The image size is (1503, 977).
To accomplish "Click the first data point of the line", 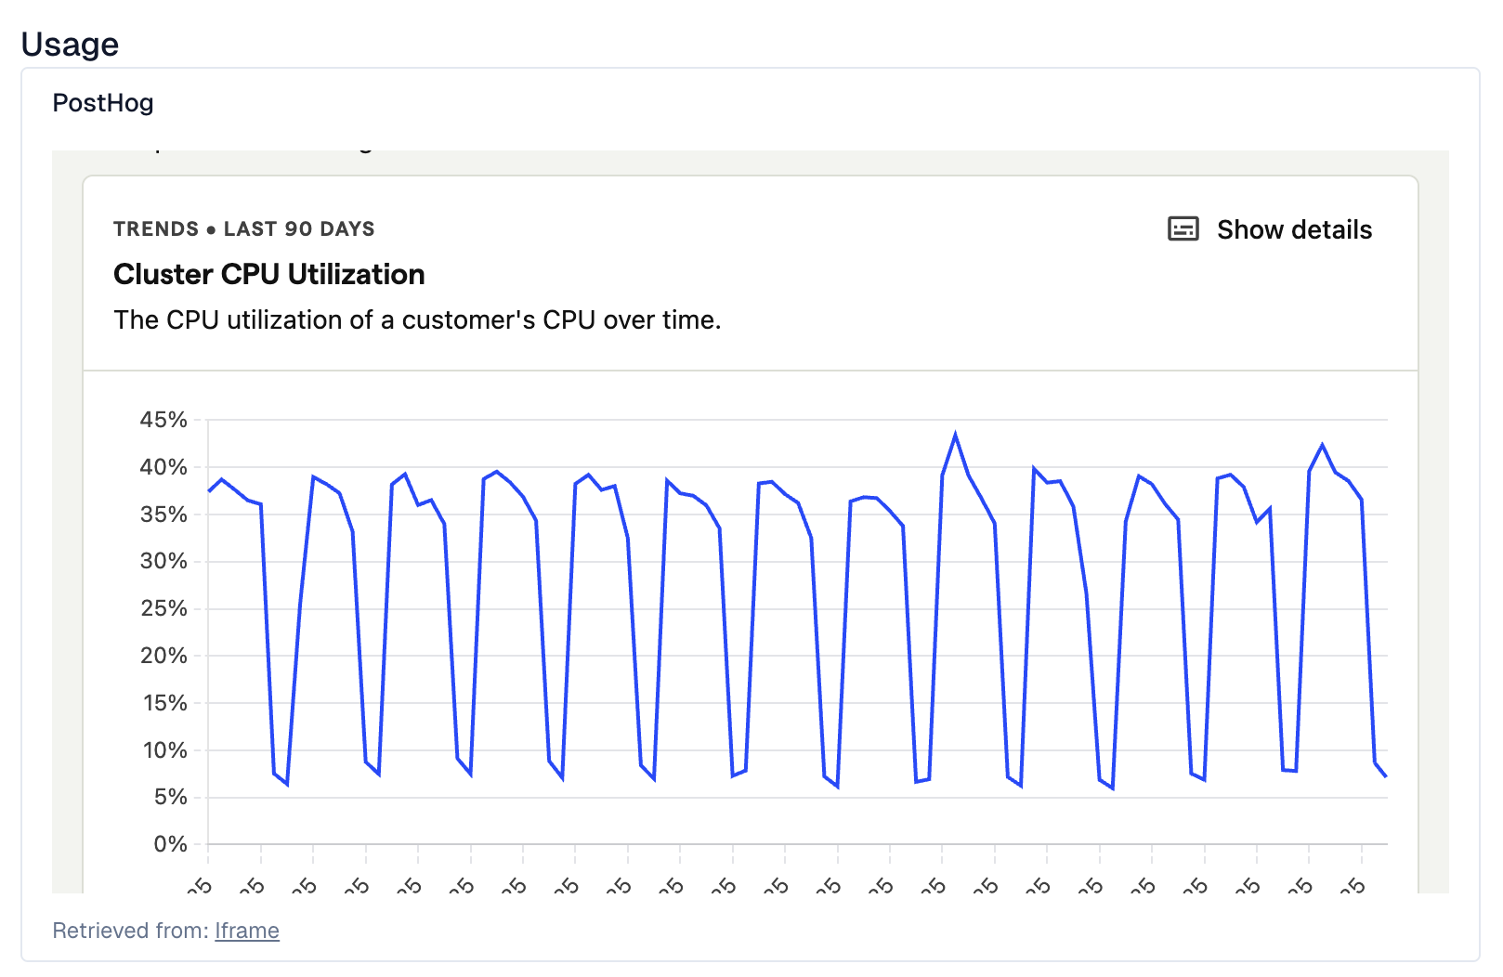I will pyautogui.click(x=209, y=491).
